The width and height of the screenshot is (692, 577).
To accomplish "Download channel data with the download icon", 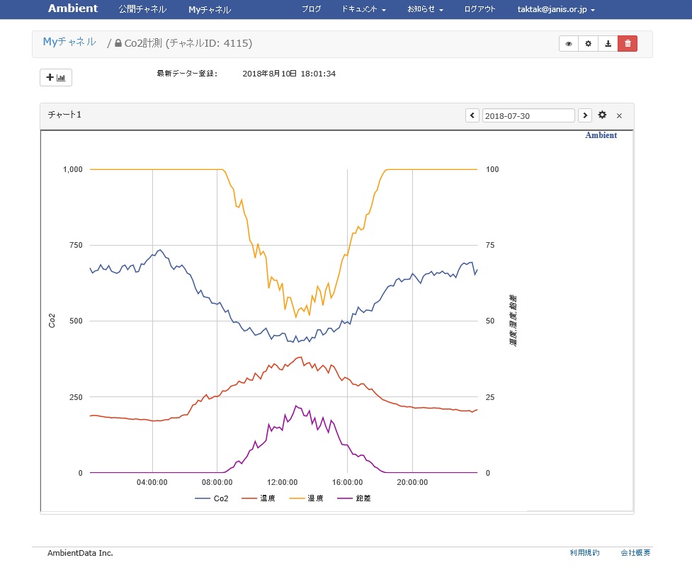I will (608, 44).
